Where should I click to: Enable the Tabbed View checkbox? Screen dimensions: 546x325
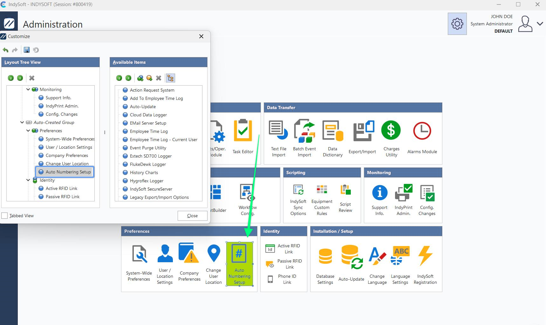click(x=5, y=216)
